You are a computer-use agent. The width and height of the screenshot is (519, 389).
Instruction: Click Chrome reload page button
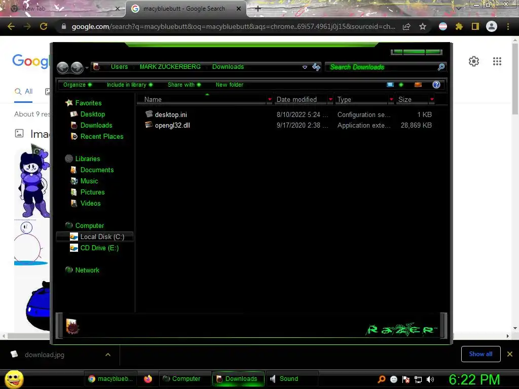coord(44,26)
